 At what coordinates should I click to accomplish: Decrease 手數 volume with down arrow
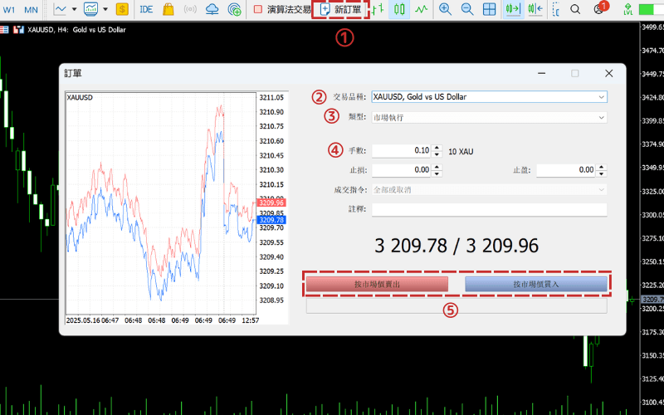click(437, 154)
